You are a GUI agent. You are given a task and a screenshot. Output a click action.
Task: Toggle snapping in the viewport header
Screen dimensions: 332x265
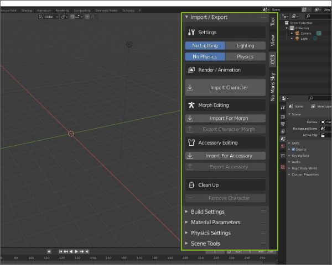pyautogui.click(x=72, y=17)
